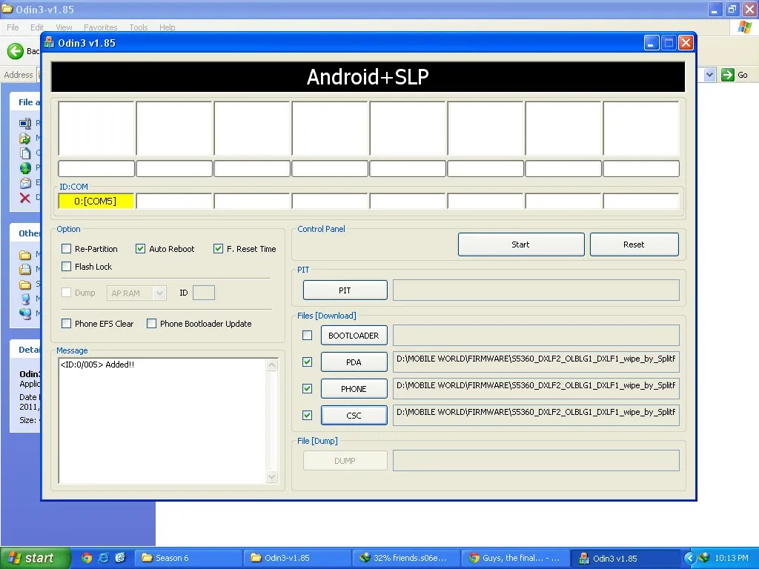Open File menu in Explorer window

coord(13,27)
